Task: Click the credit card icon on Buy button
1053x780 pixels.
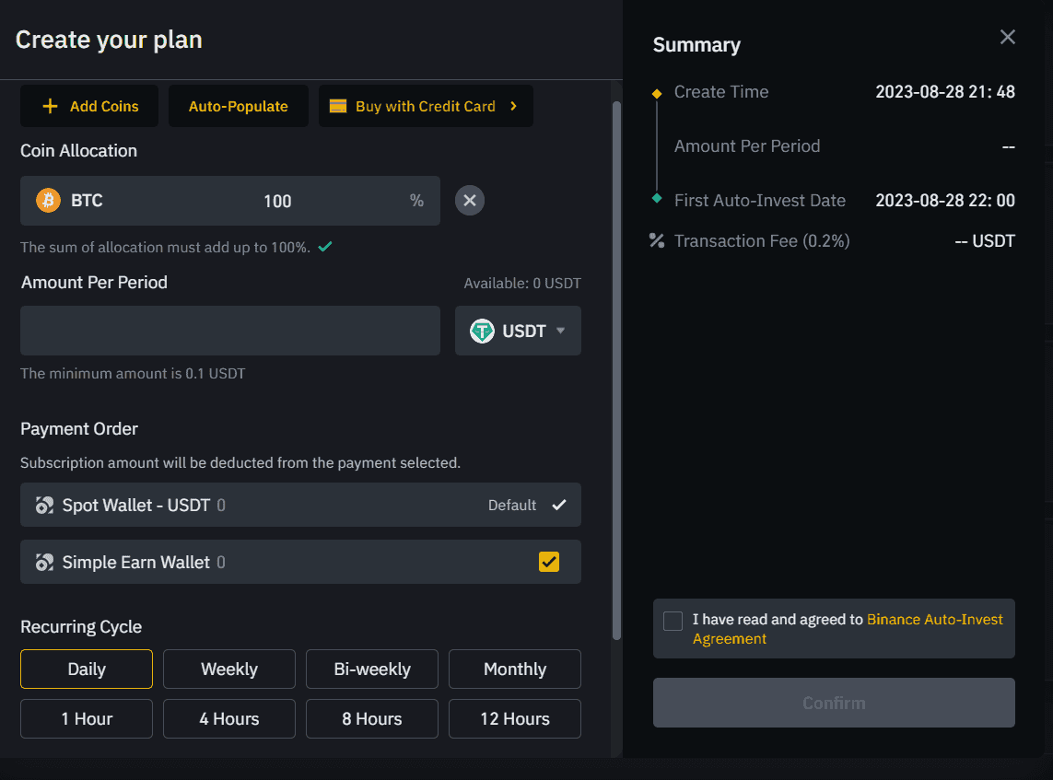Action: point(338,106)
